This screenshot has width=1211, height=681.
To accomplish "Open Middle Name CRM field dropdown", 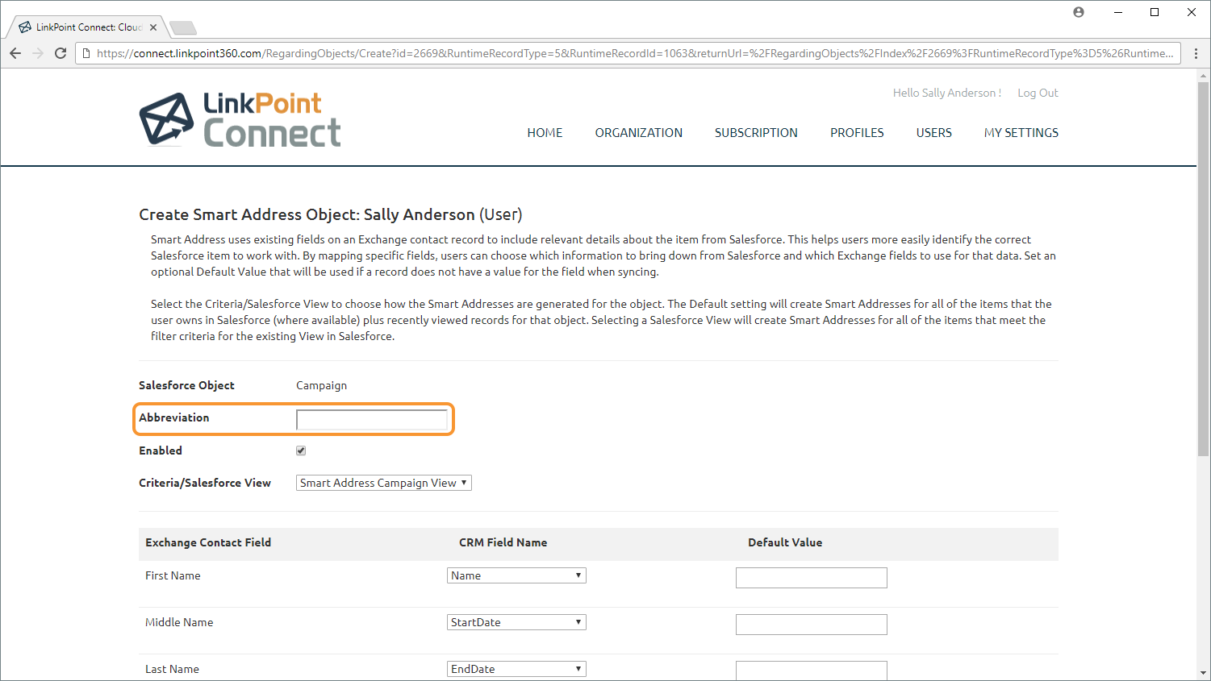I will pyautogui.click(x=516, y=622).
